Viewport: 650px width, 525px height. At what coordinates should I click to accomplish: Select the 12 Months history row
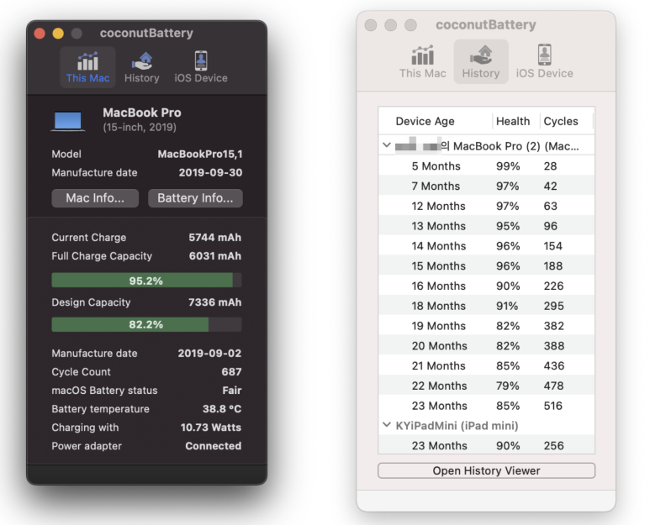click(486, 206)
